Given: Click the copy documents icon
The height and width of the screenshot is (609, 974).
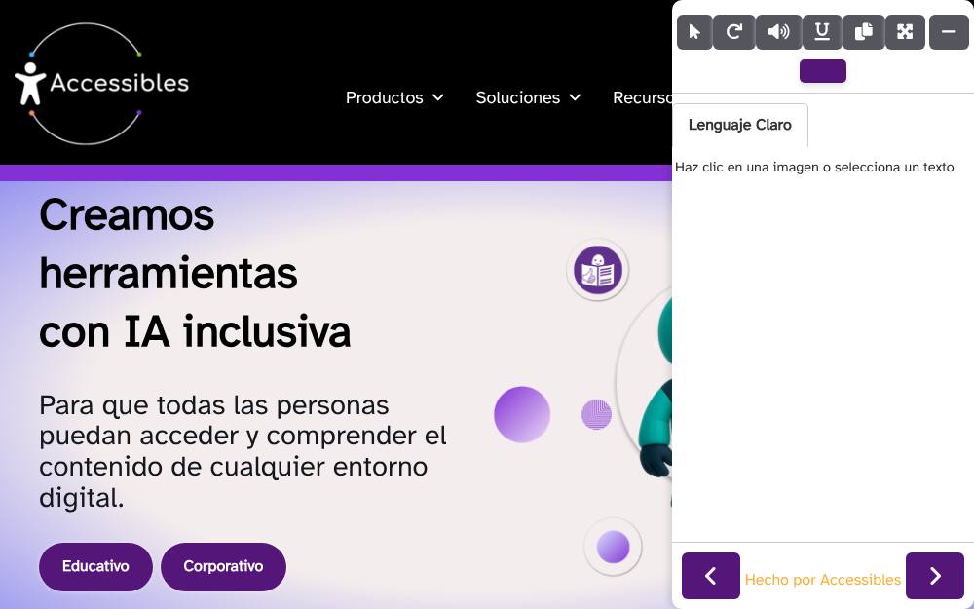Looking at the screenshot, I should (863, 32).
